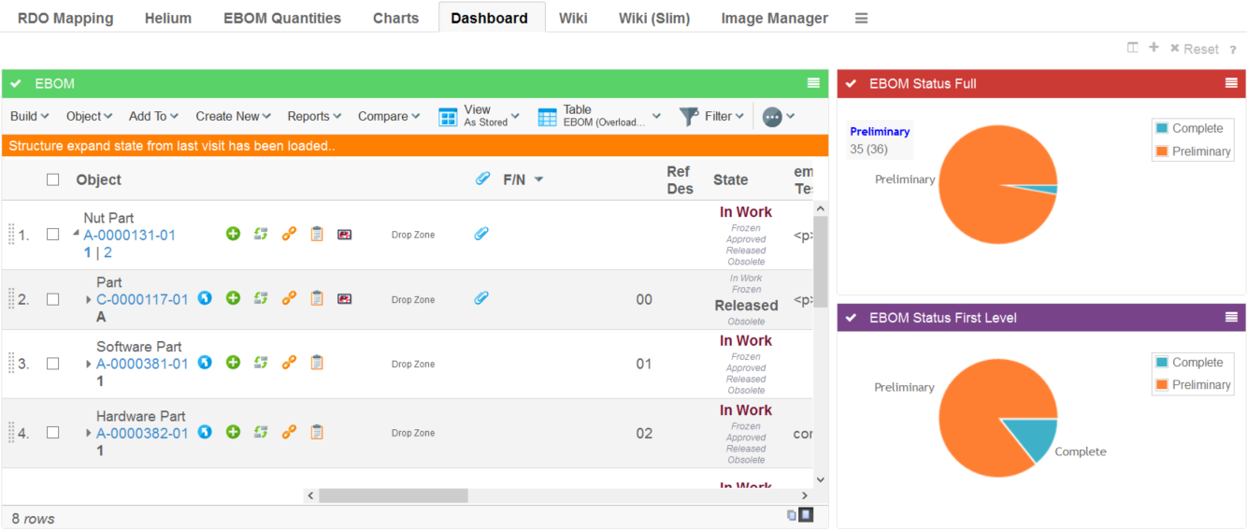Click green replace arrows icon in Part C-0000117-01 row
The image size is (1247, 531).
coord(261,298)
